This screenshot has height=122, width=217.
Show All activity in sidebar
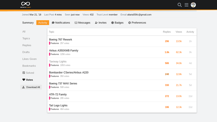[x=24, y=32]
